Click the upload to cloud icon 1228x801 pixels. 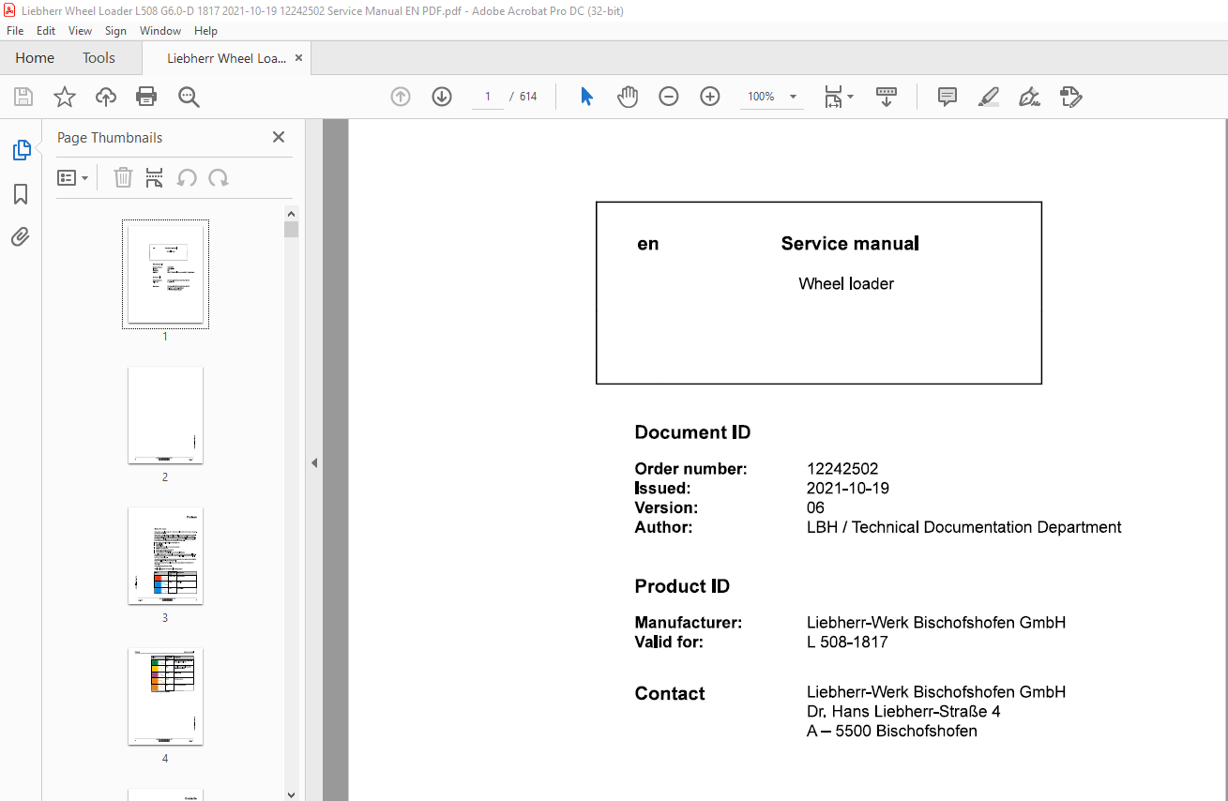(x=106, y=97)
